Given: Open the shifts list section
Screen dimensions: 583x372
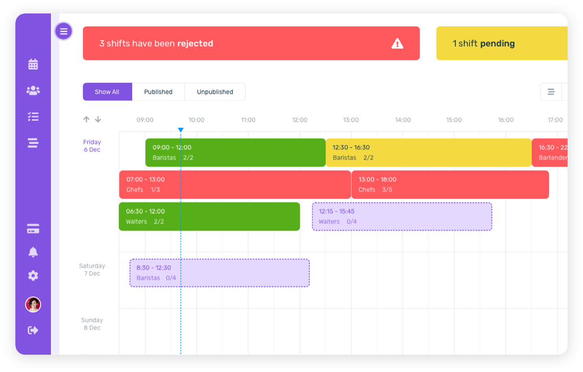Looking at the screenshot, I should (x=33, y=142).
